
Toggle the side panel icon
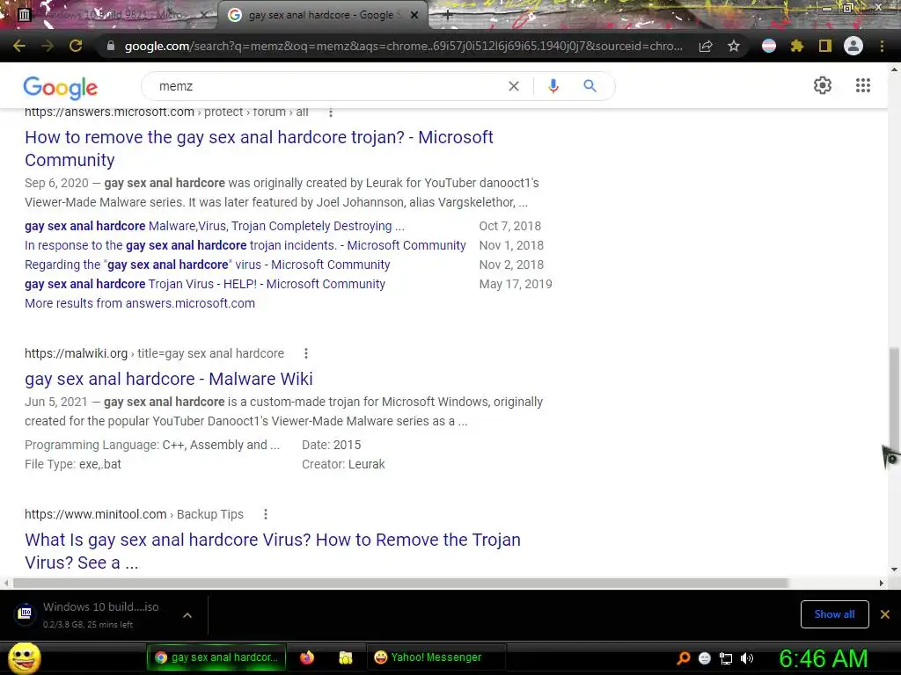[825, 46]
